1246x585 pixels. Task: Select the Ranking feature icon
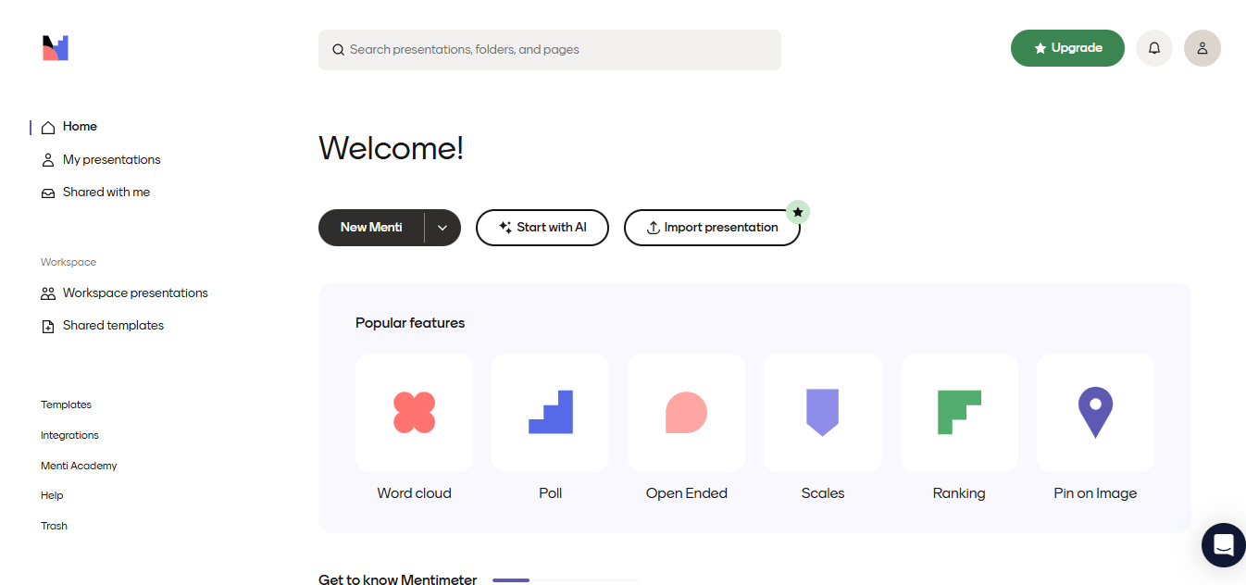click(959, 413)
